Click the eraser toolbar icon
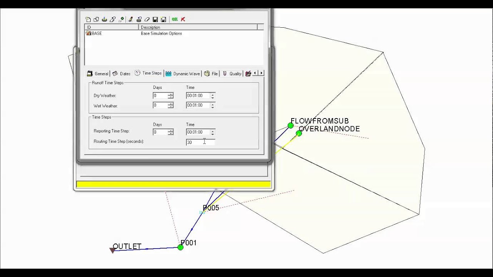The image size is (493, 277). tap(147, 19)
